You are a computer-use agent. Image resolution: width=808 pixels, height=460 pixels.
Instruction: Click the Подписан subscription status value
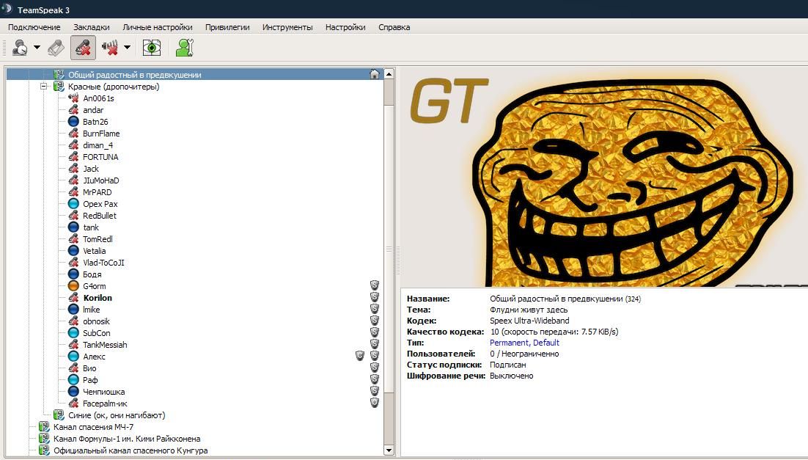[x=507, y=365]
